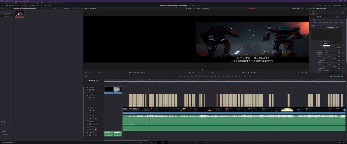347x144 pixels.
Task: Mute audio track A4
Action: pyautogui.click(x=96, y=135)
